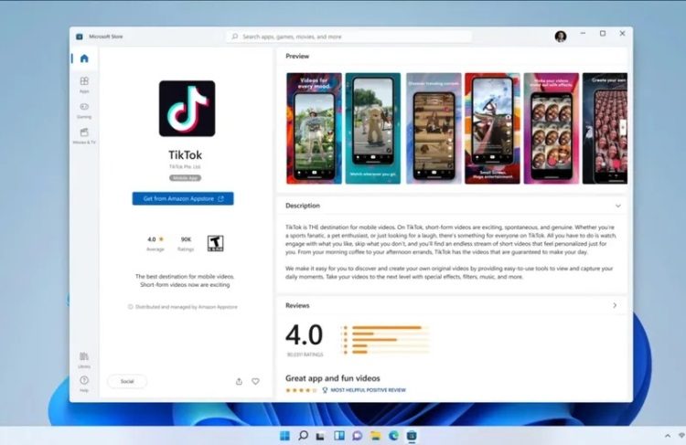
Task: Click the share icon below app details
Action: point(239,381)
